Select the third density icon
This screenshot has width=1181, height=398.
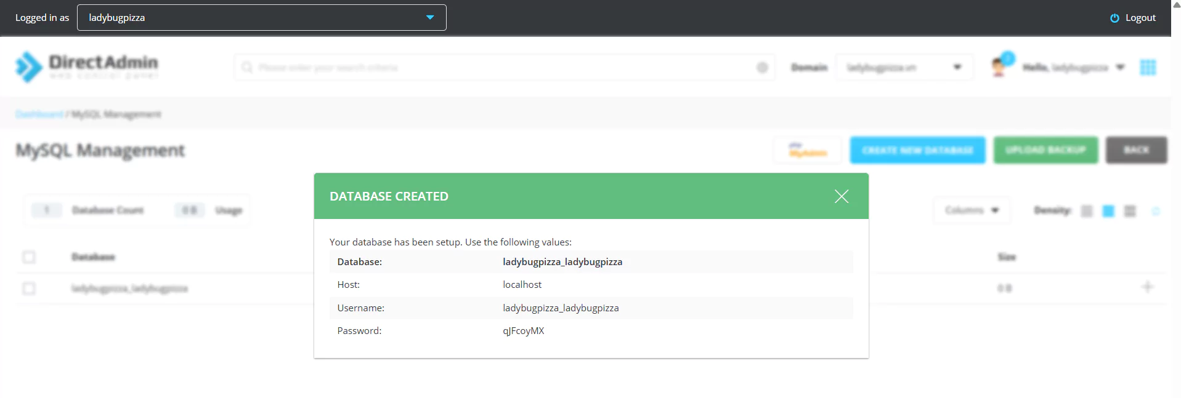(1130, 211)
